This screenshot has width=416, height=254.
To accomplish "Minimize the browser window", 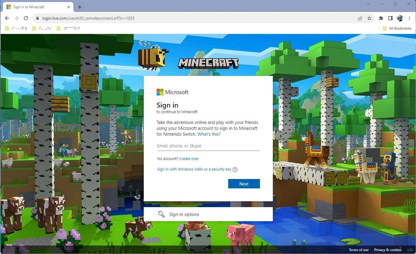I will coord(382,4).
